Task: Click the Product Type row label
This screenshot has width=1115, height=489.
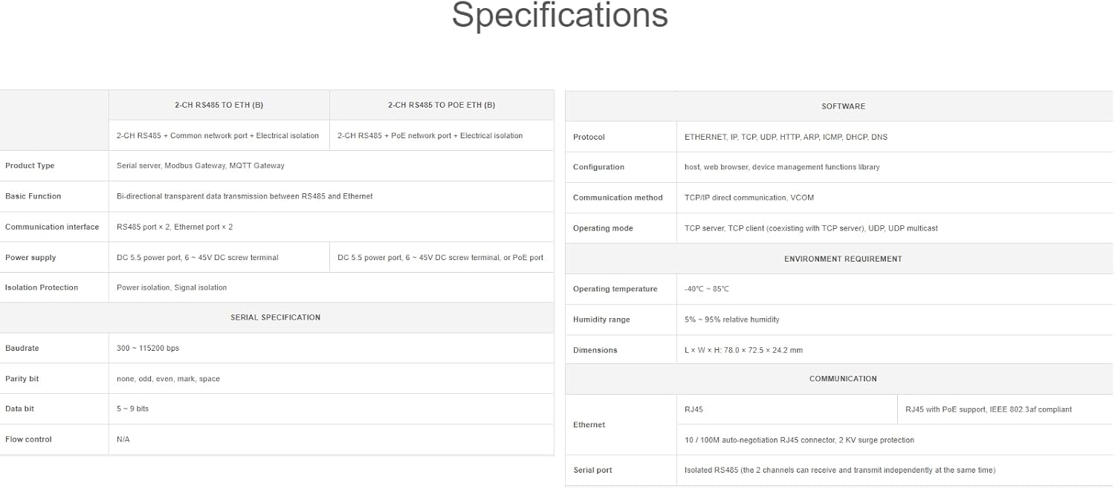Action: point(30,166)
